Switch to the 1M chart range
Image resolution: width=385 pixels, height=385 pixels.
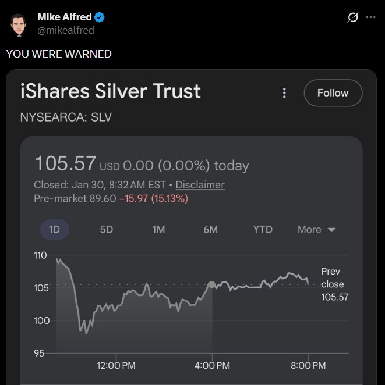[158, 229]
